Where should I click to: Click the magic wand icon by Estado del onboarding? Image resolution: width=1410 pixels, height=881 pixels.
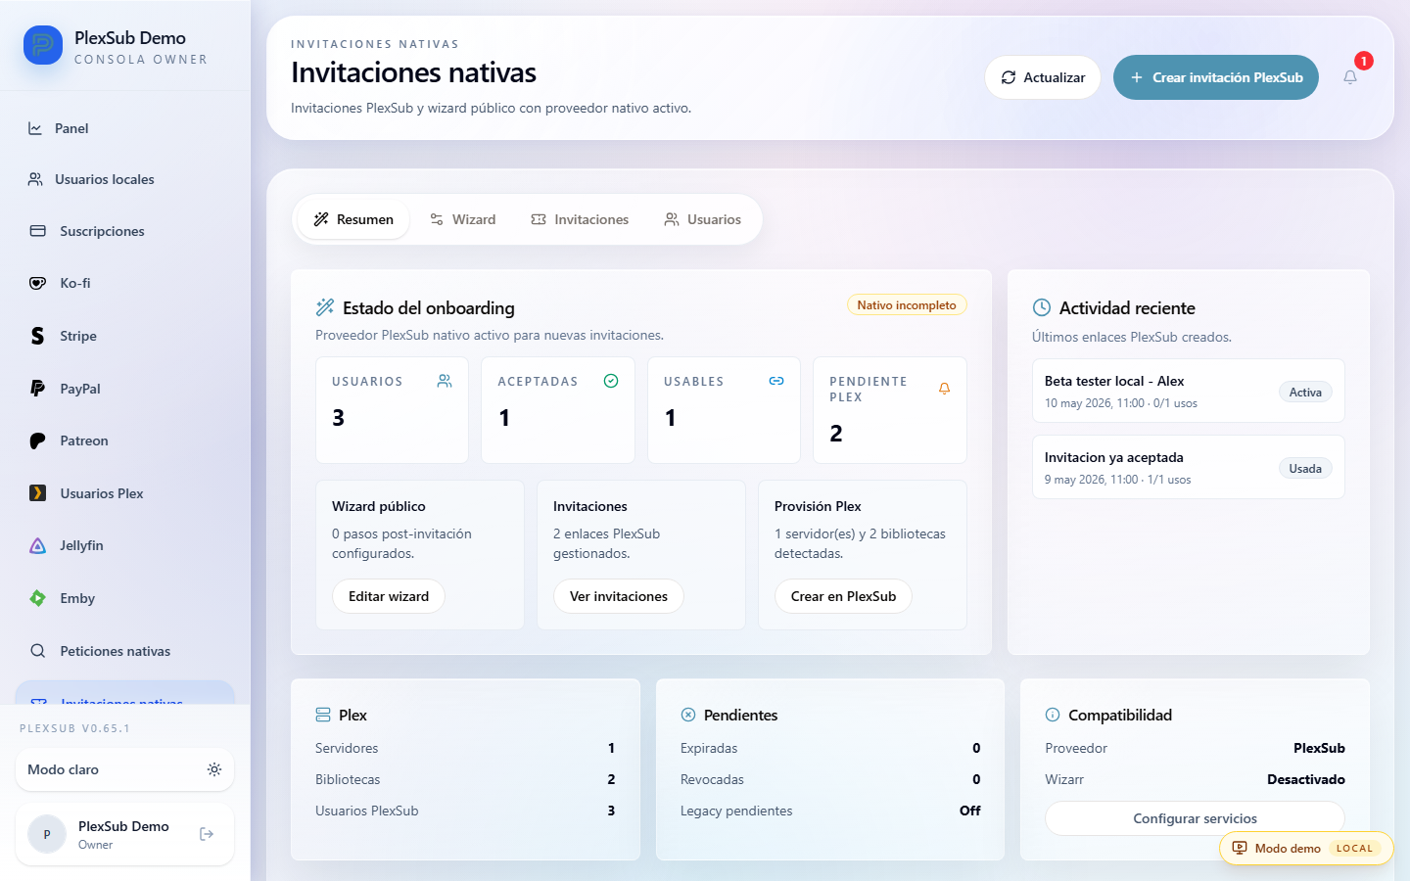(325, 307)
